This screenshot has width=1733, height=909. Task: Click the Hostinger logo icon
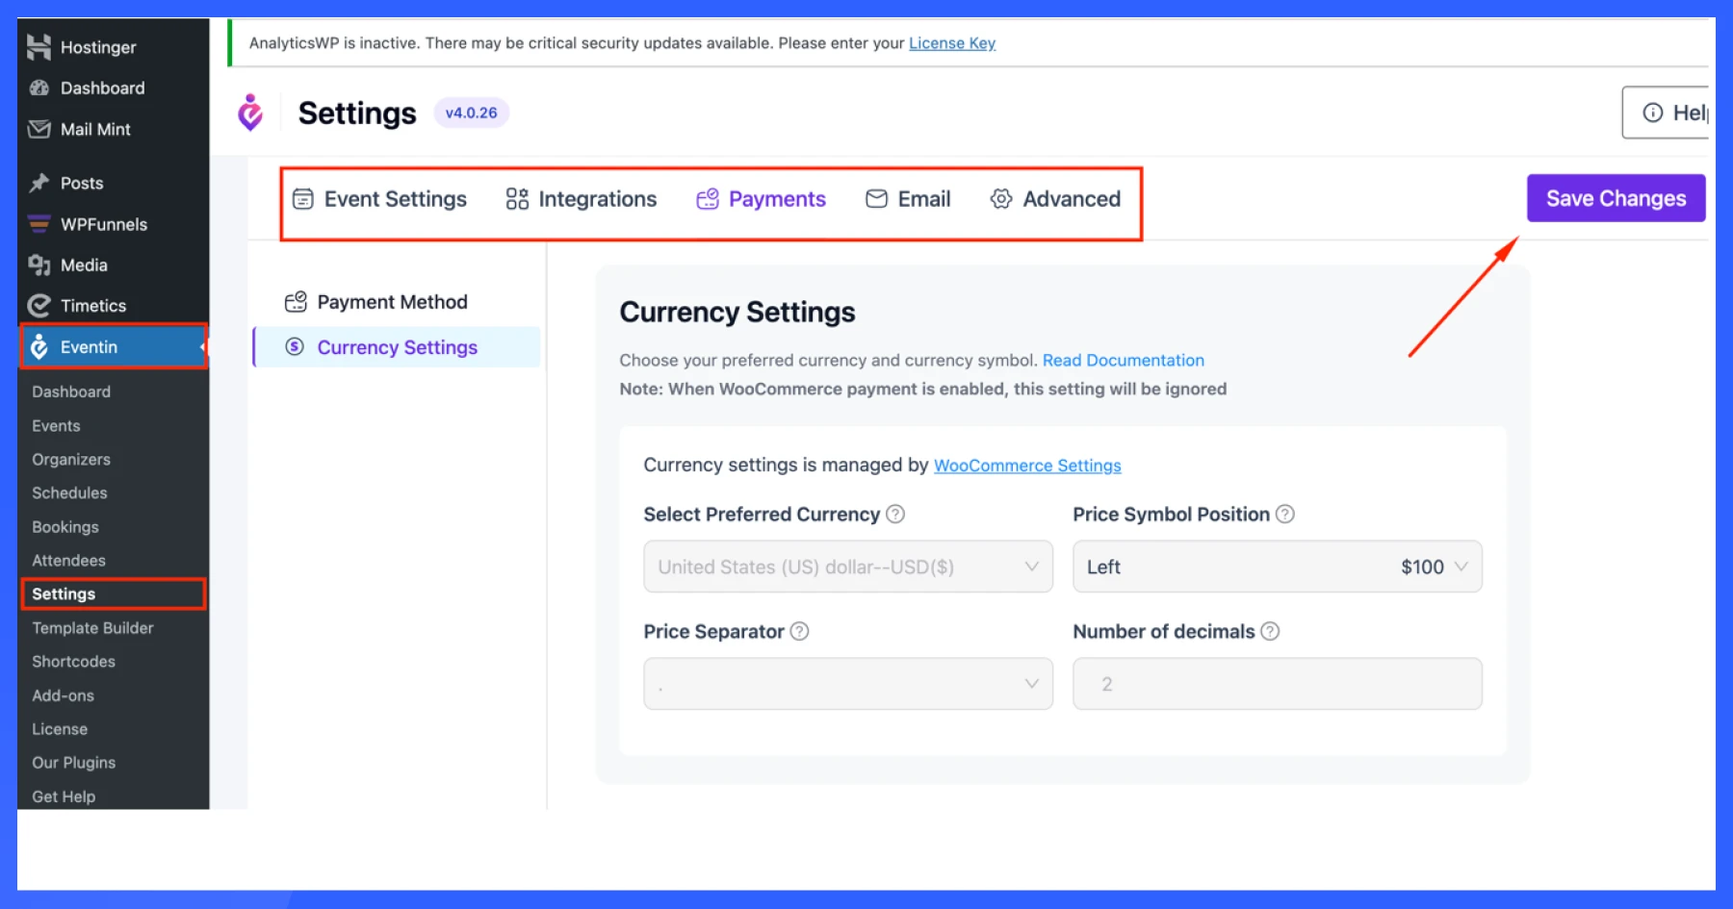[39, 47]
